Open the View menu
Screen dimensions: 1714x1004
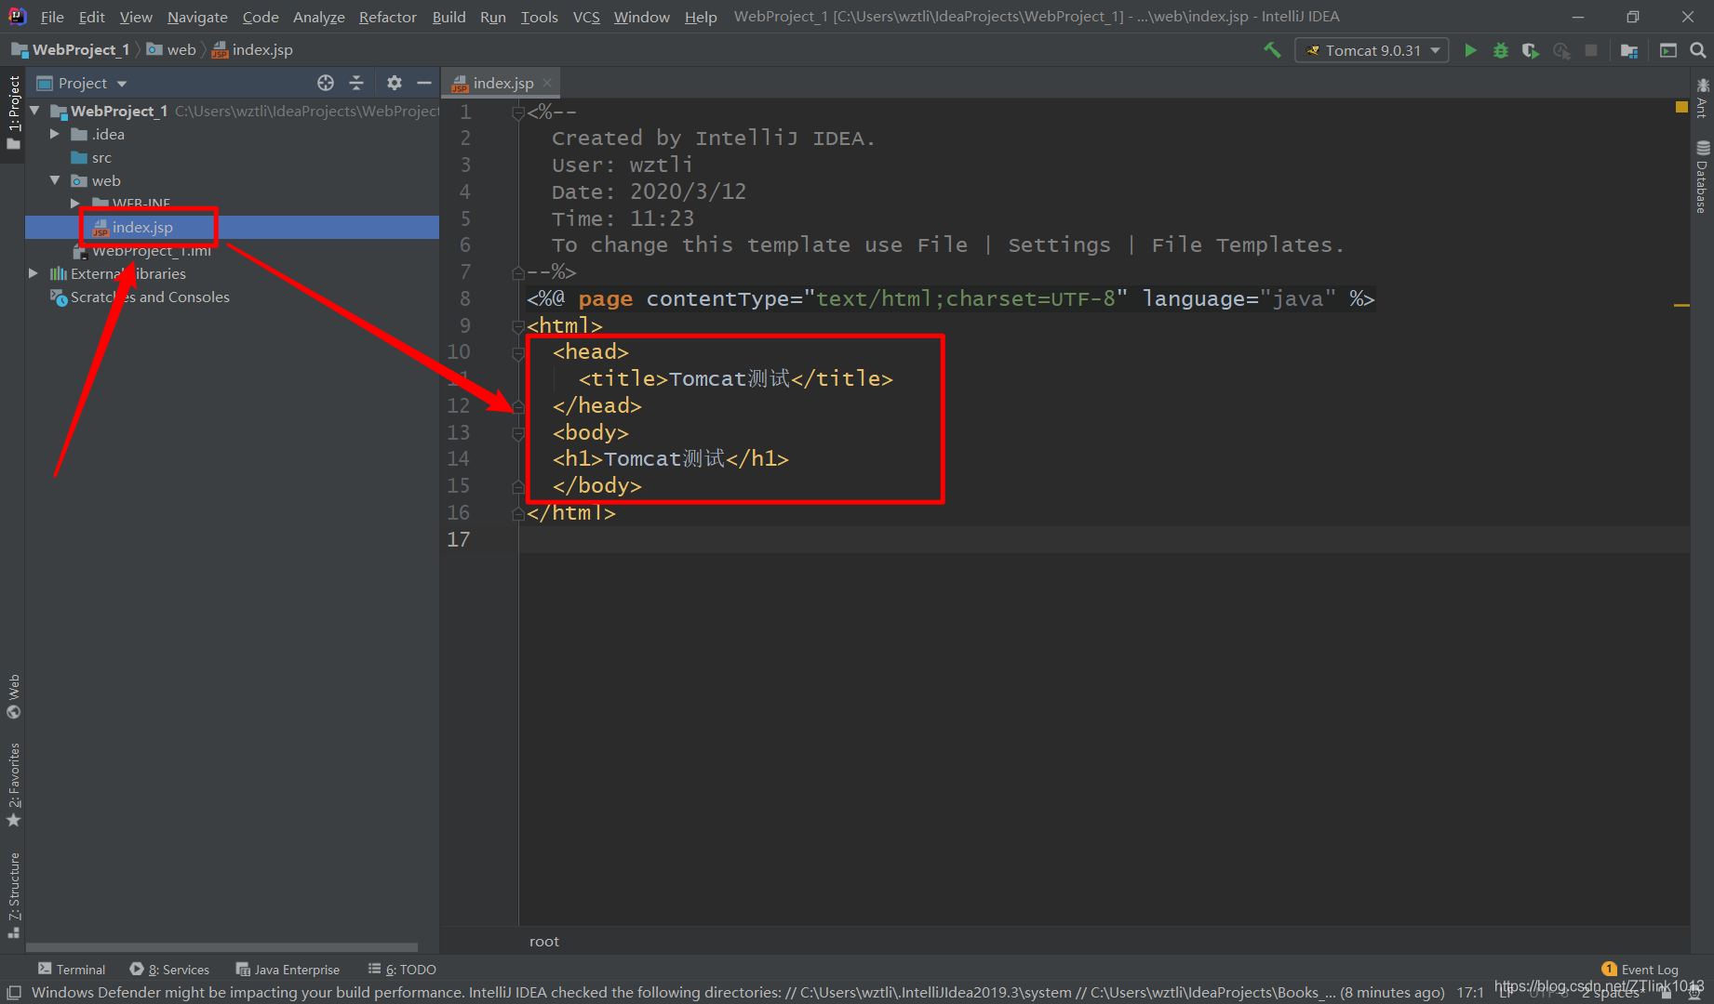click(136, 17)
